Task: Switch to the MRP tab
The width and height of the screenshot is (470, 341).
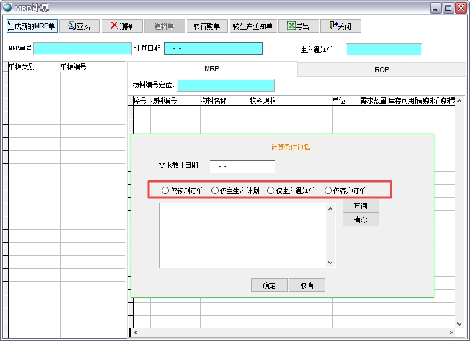Action: 212,69
